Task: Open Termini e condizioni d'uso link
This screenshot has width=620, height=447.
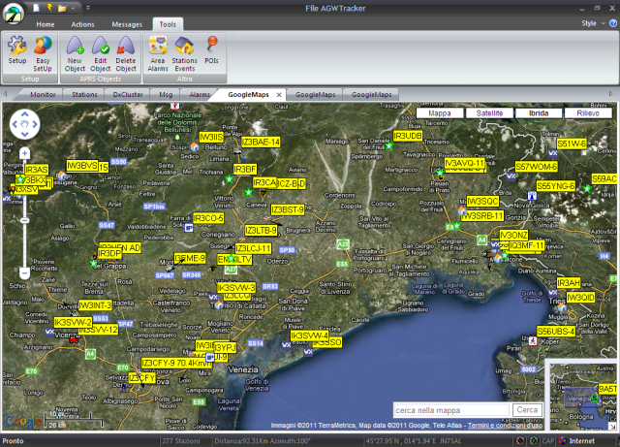Action: (x=505, y=426)
